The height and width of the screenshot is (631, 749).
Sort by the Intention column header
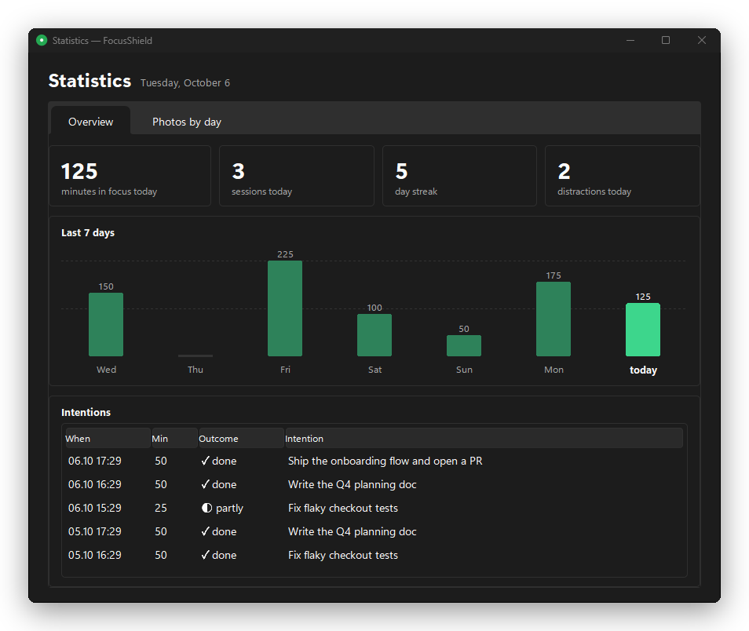(484, 438)
